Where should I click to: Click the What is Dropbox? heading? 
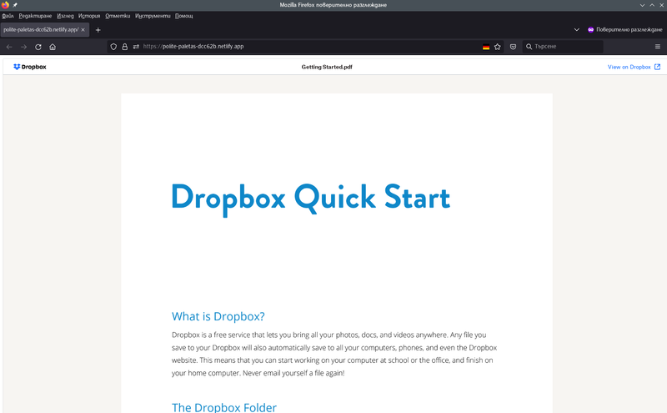pos(218,316)
